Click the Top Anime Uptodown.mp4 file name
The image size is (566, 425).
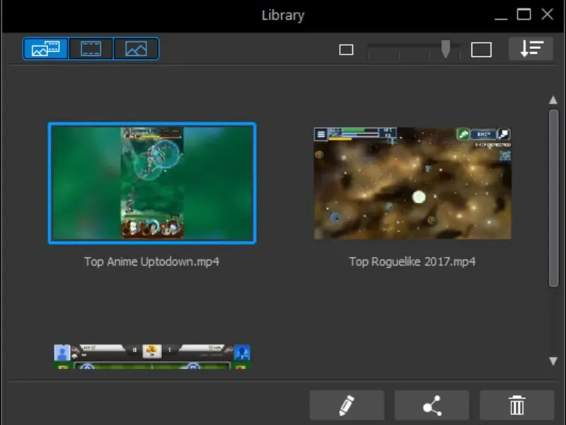[151, 261]
